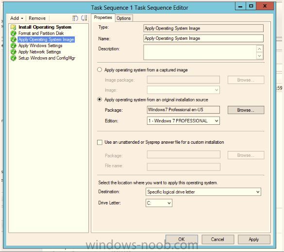
Task: Click Browse next to the OS Package field
Action: (246, 110)
